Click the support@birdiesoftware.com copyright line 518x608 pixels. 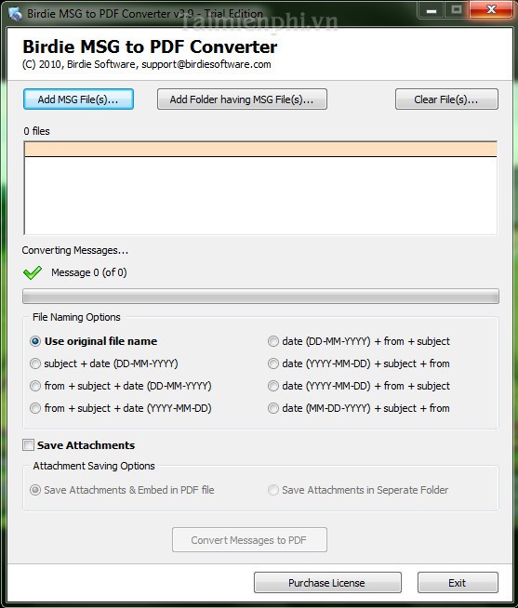pos(147,64)
